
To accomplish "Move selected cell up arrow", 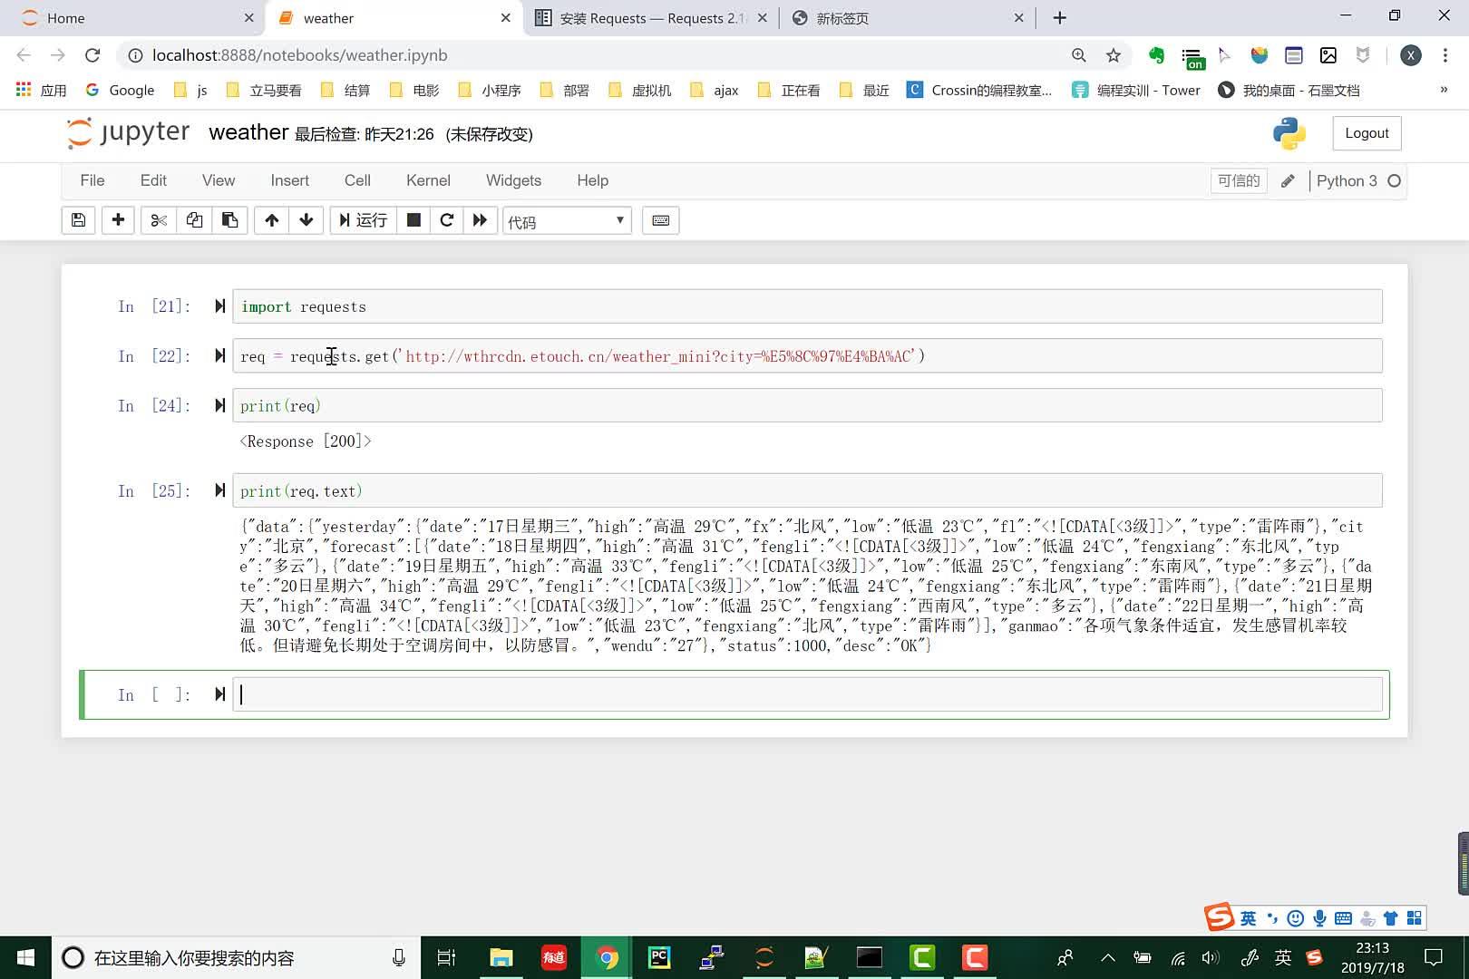I will (x=272, y=220).
